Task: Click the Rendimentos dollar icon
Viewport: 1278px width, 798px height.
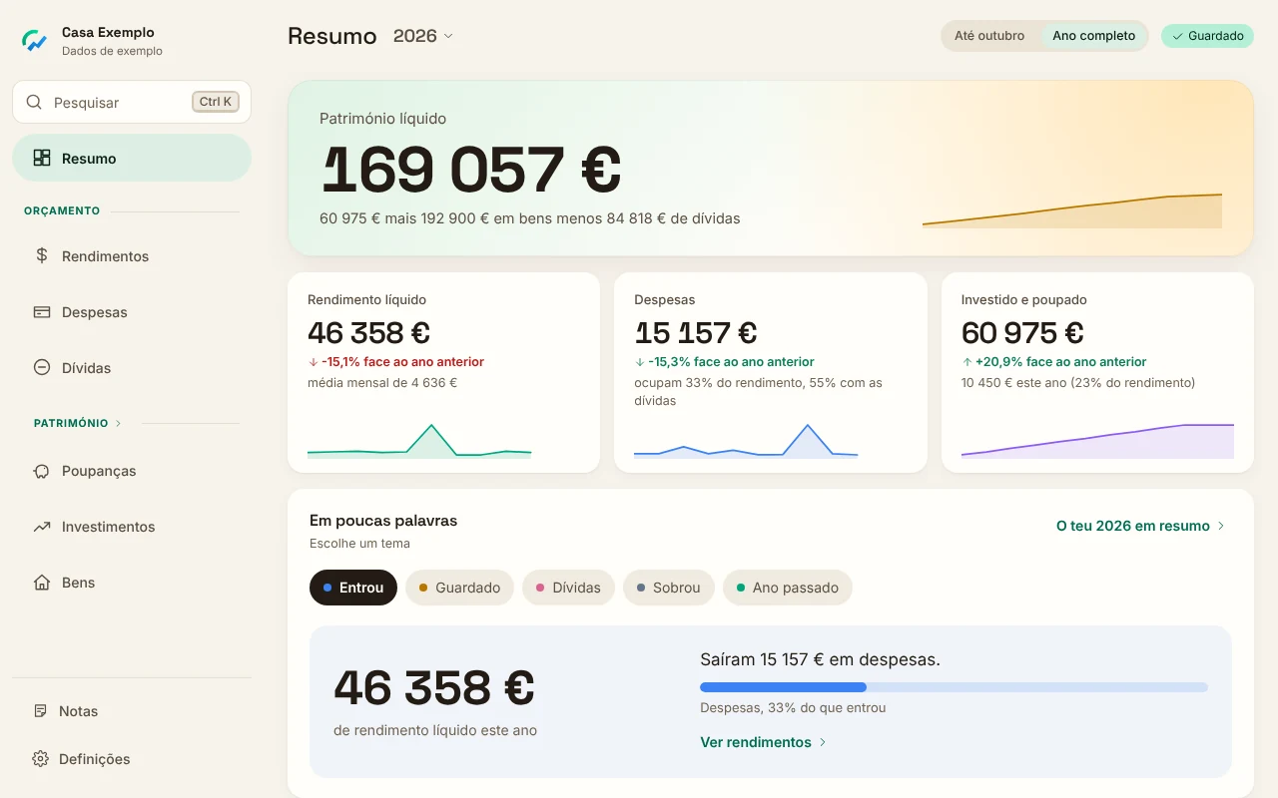Action: [x=42, y=255]
